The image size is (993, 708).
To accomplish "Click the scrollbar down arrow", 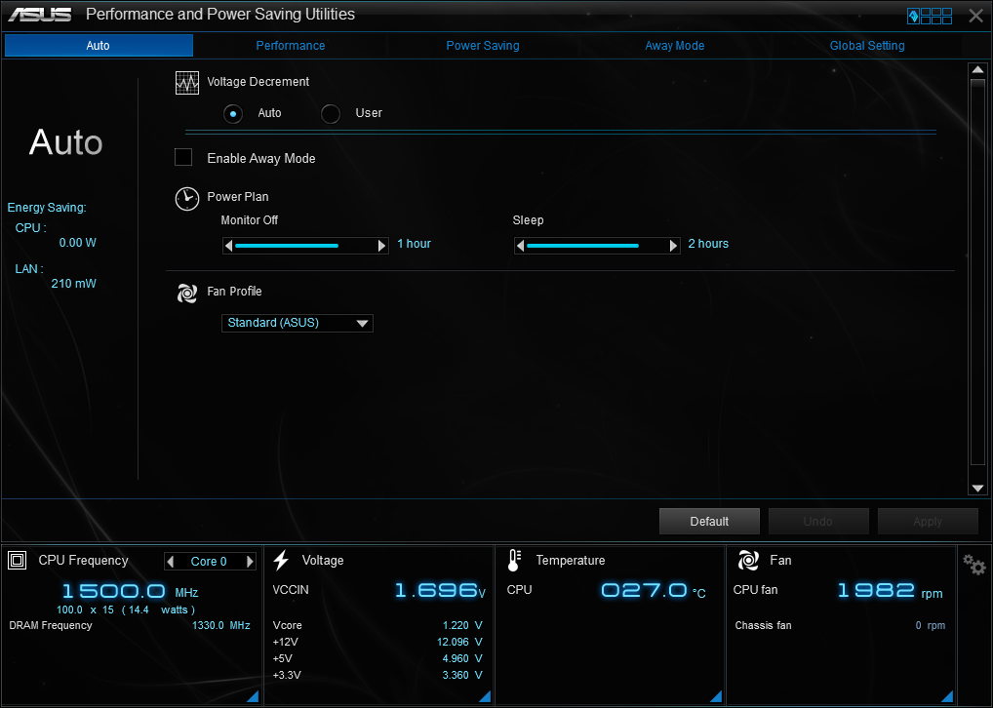I will pyautogui.click(x=977, y=488).
